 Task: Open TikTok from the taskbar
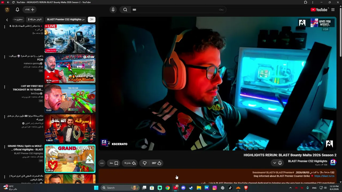pos(230,188)
